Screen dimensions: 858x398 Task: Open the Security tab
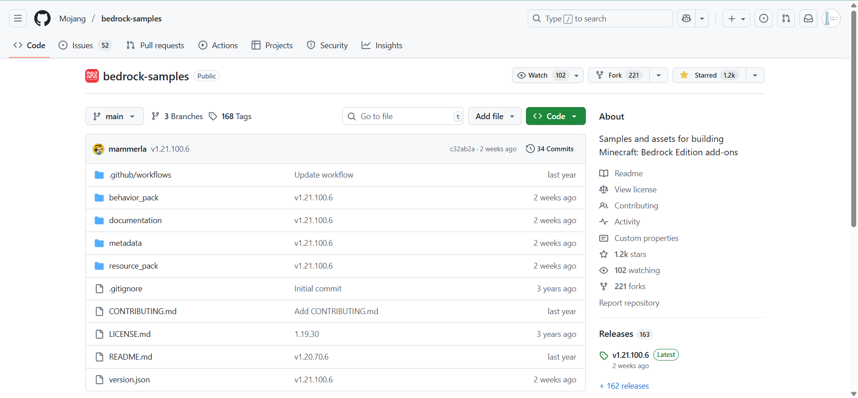click(327, 46)
